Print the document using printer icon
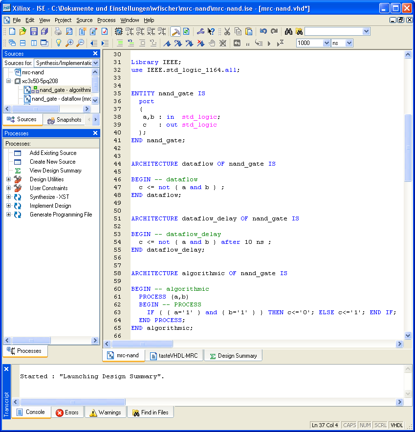 click(x=58, y=30)
